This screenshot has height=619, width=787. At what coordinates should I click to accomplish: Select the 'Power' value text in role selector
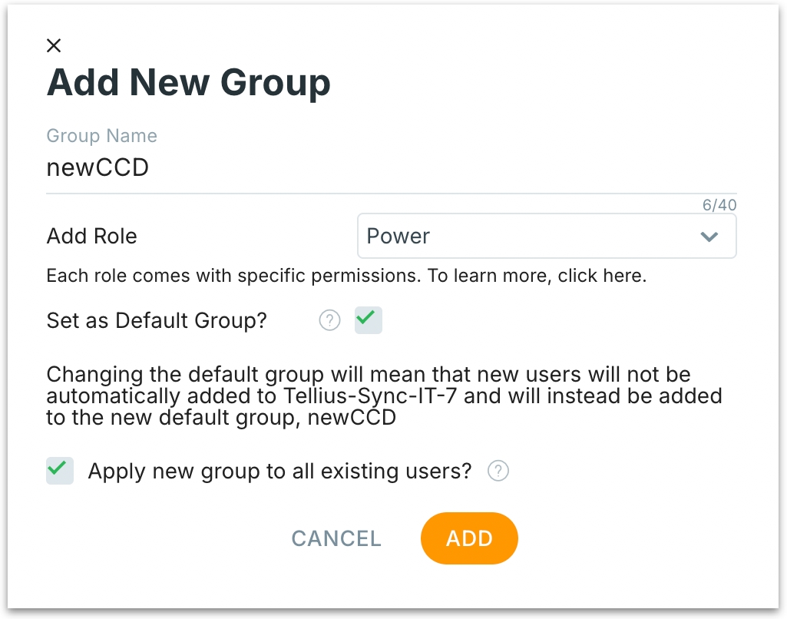pos(398,237)
